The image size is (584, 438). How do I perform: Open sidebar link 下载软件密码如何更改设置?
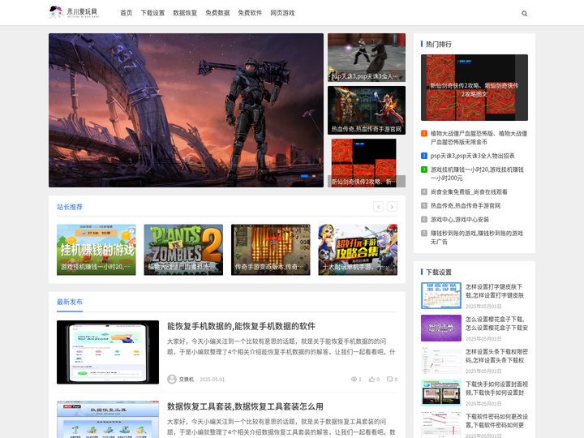point(496,420)
